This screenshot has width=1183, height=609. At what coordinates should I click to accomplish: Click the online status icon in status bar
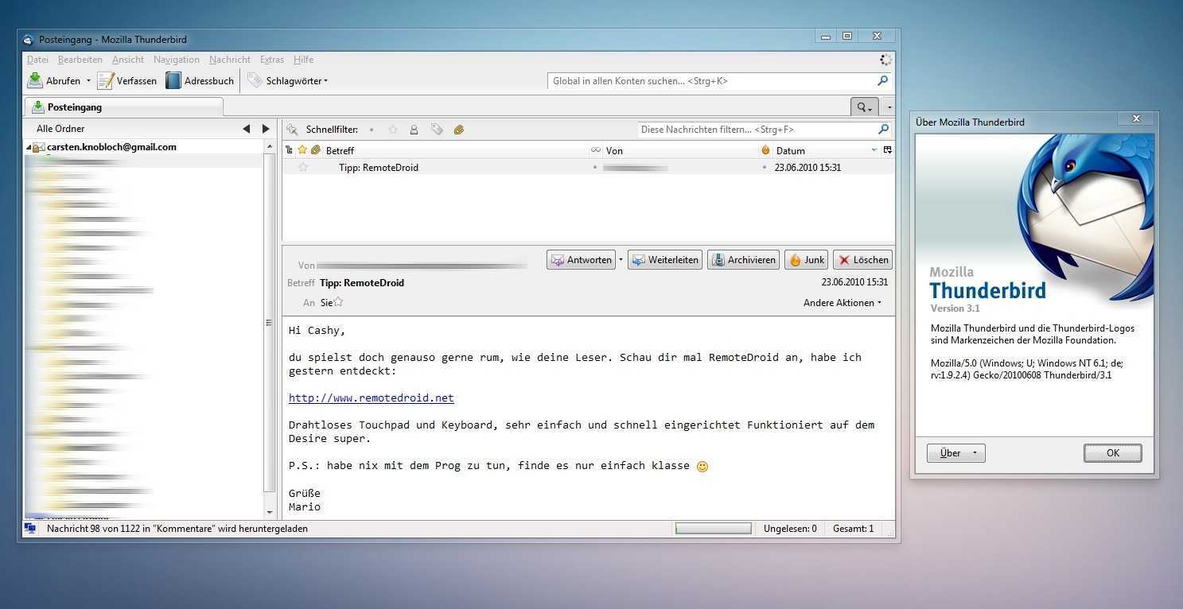point(30,528)
